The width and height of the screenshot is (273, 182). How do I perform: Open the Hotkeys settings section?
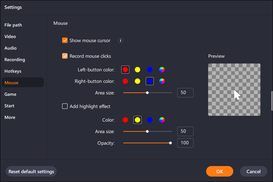[x=13, y=71]
